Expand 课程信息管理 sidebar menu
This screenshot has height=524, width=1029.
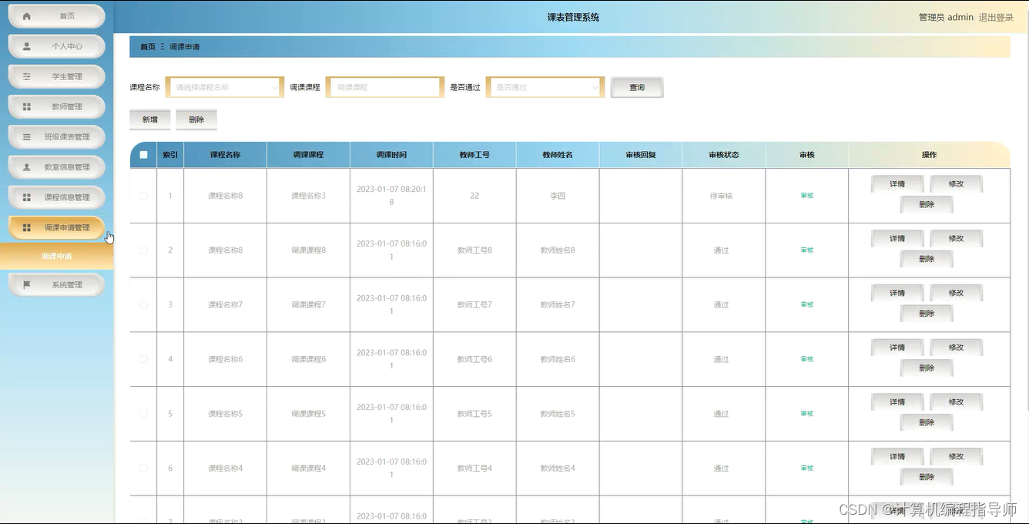click(57, 197)
